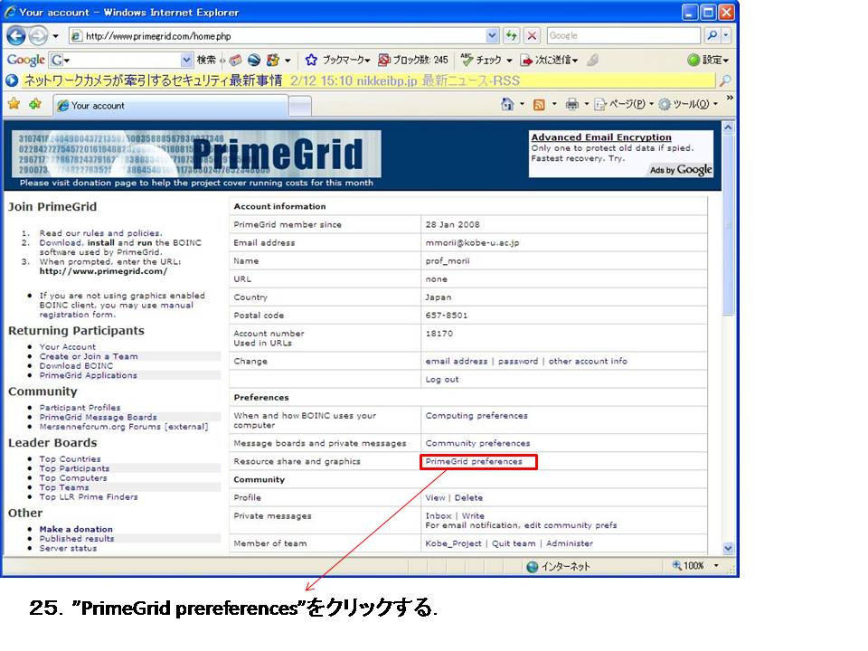Click the address bar URL field
868x651 pixels.
[x=278, y=36]
